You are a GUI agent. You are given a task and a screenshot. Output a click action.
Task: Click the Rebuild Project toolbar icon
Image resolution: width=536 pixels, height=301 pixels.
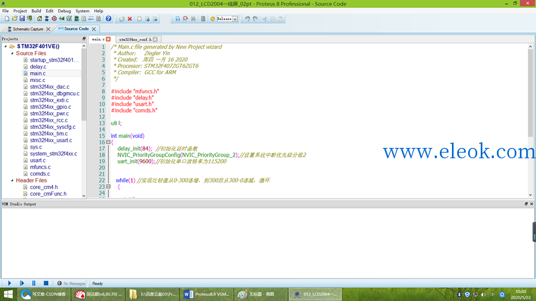coord(185,19)
